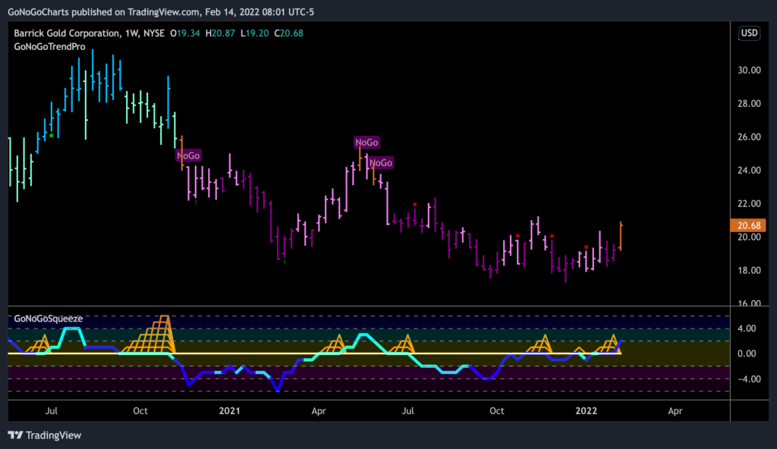Click the 28.00 price axis label

pos(749,104)
